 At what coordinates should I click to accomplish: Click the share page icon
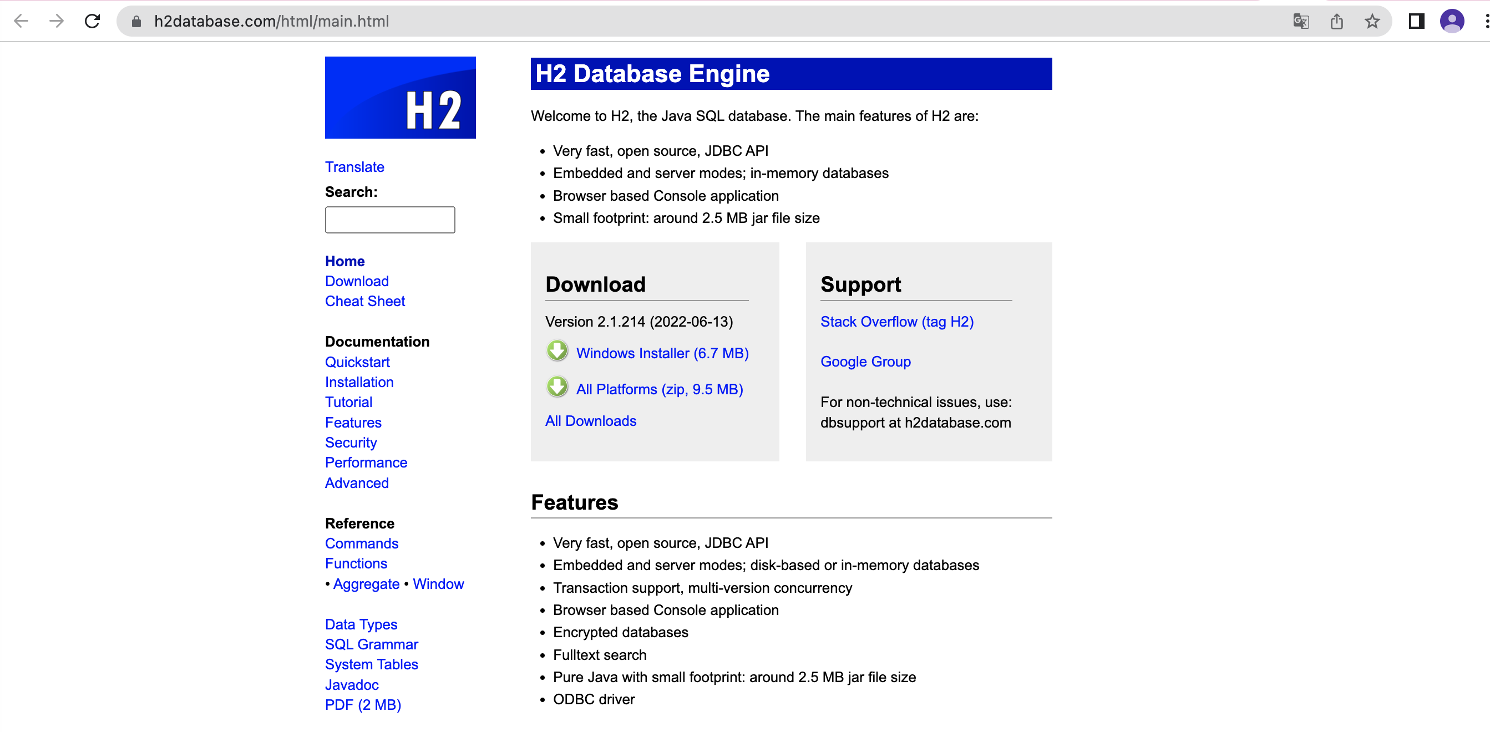(1337, 22)
